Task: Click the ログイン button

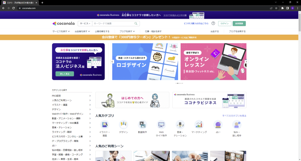Action: point(225,23)
